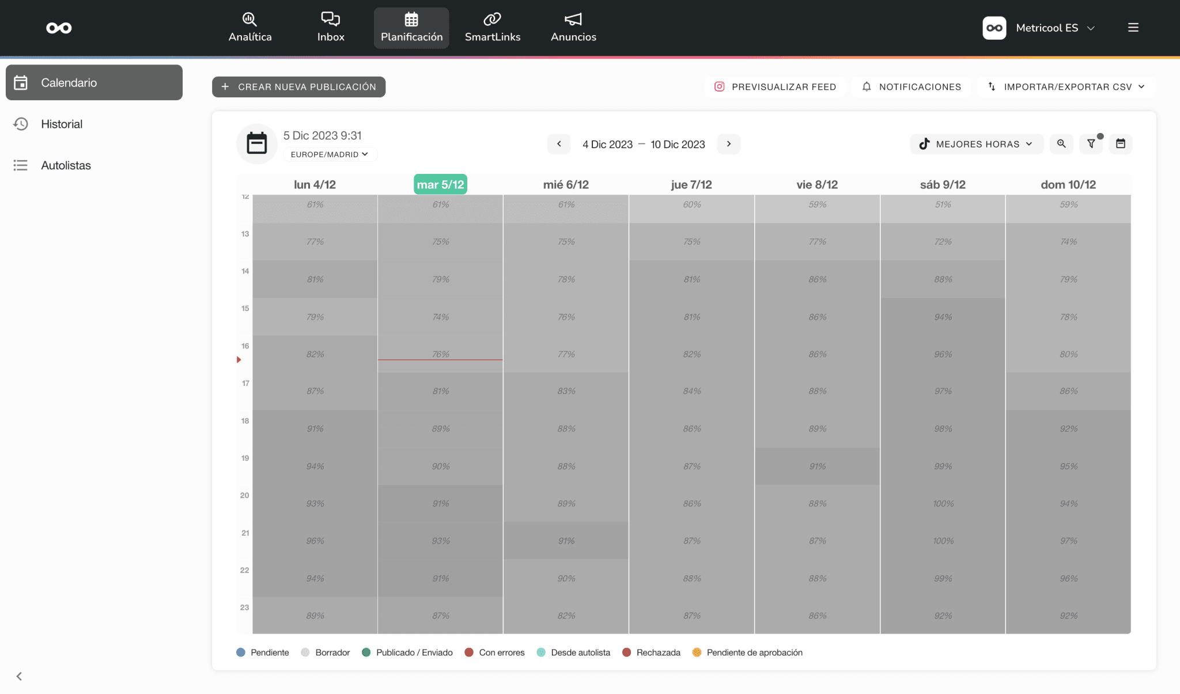Open the Mejores Horas dropdown
This screenshot has height=694, width=1180.
pos(977,144)
